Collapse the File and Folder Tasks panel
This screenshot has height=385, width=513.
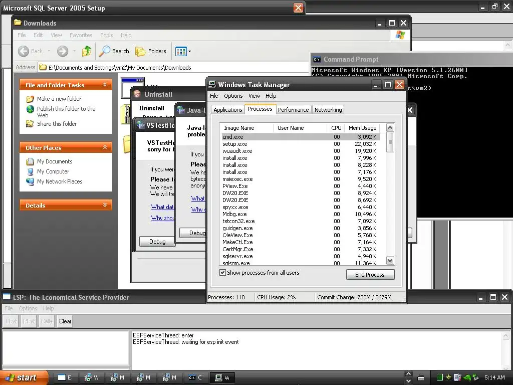click(105, 85)
